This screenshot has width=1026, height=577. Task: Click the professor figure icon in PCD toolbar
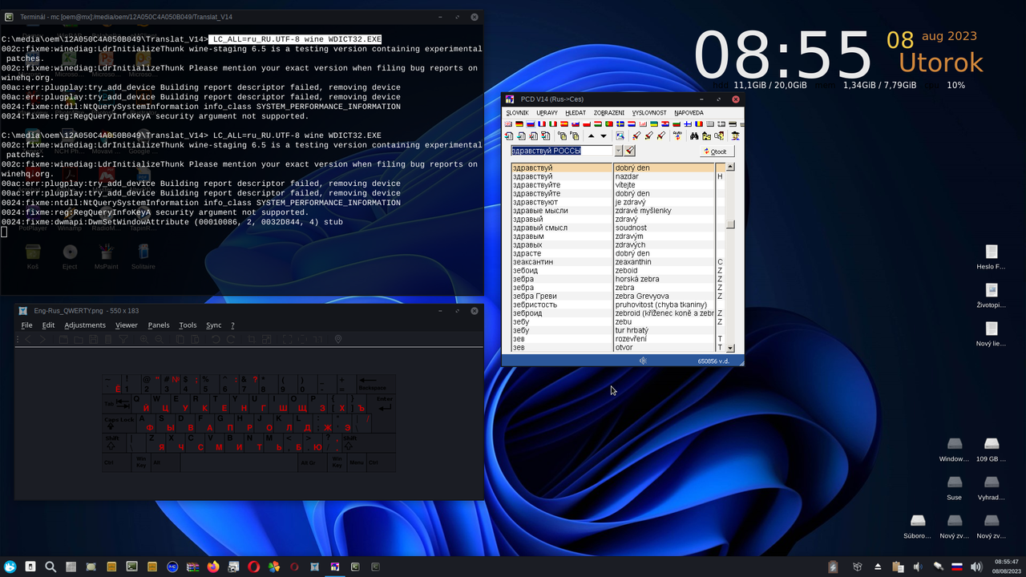(x=735, y=136)
